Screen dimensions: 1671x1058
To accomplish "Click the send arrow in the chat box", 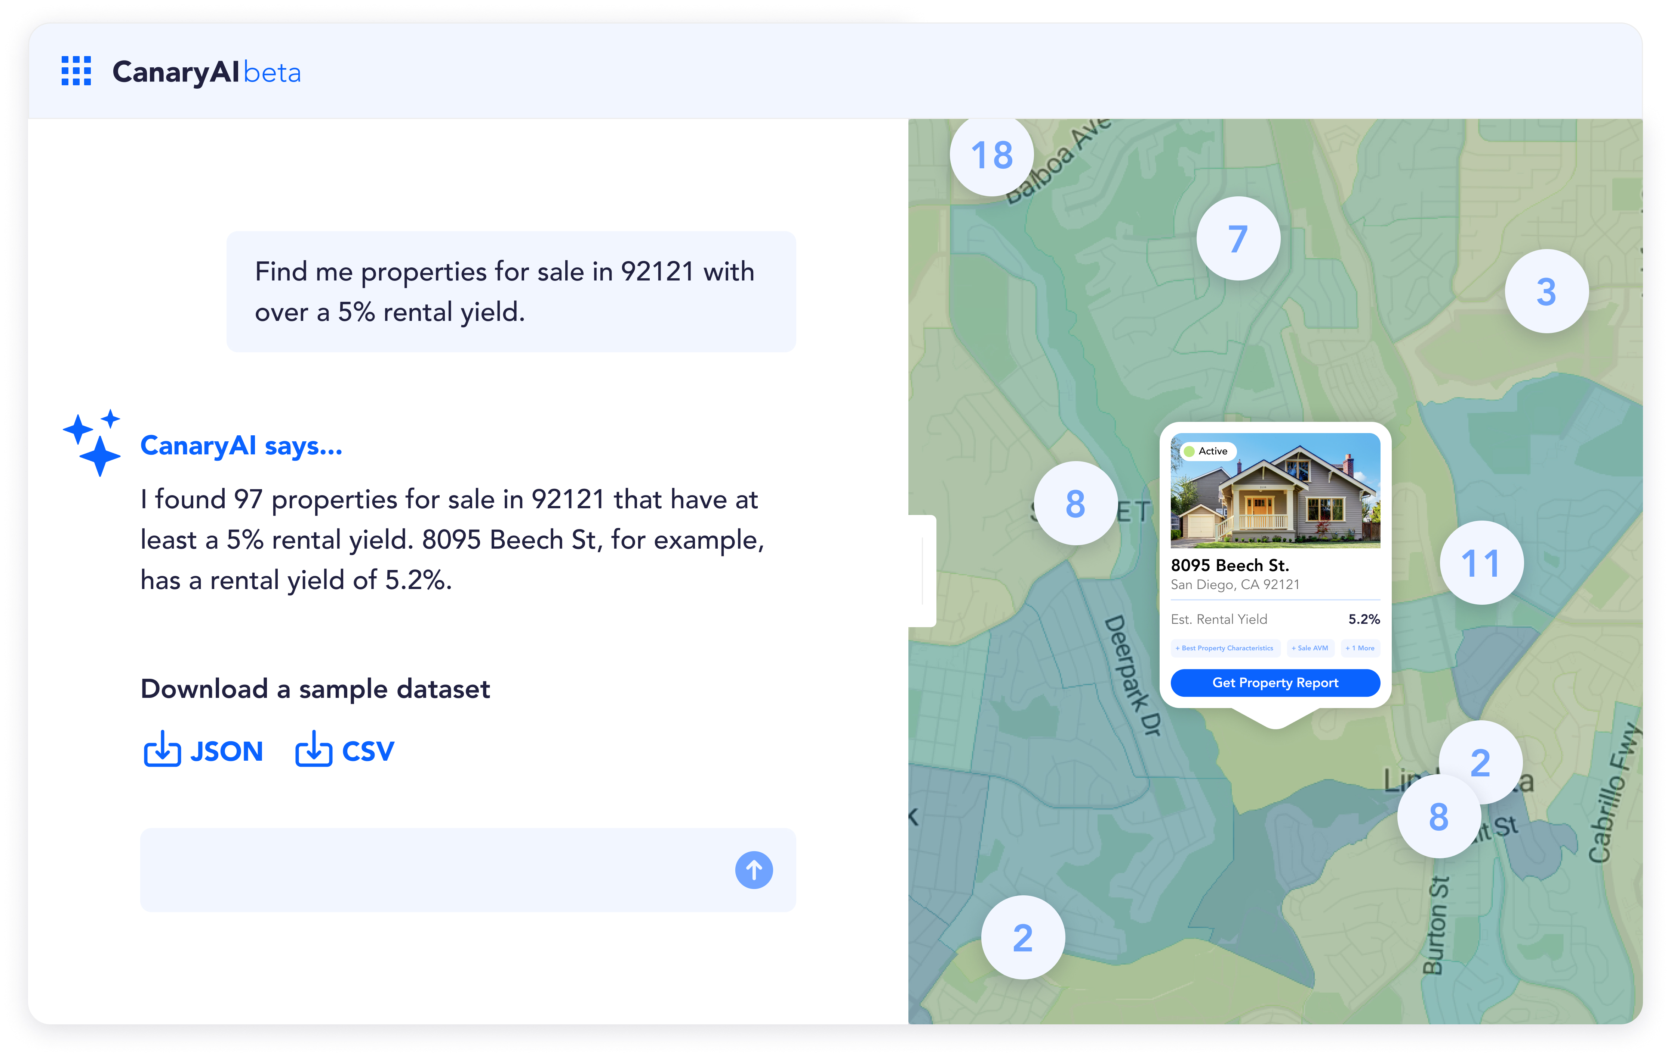I will coord(753,869).
